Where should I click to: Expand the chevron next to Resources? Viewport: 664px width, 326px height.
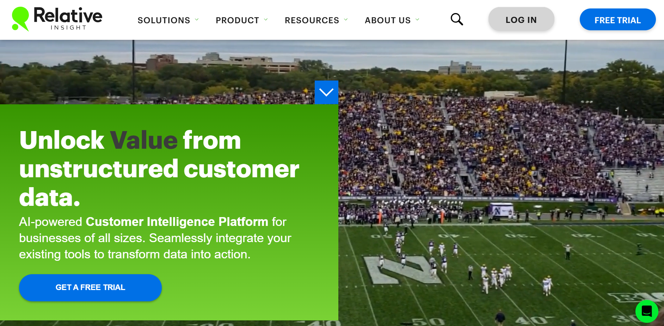pos(346,20)
